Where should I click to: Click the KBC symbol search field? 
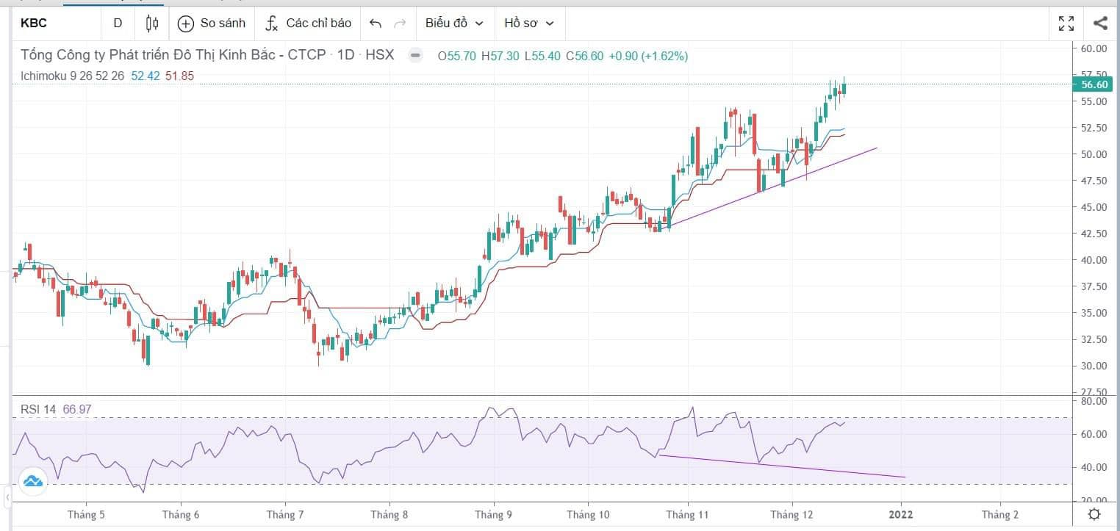(x=56, y=23)
